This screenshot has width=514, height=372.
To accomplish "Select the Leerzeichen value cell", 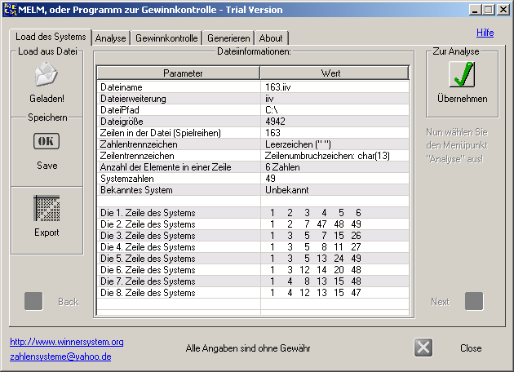I will 335,144.
